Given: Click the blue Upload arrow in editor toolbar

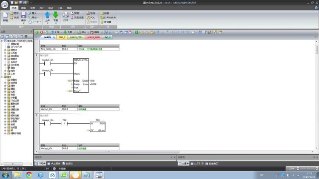Looking at the screenshot, I should [53, 32].
